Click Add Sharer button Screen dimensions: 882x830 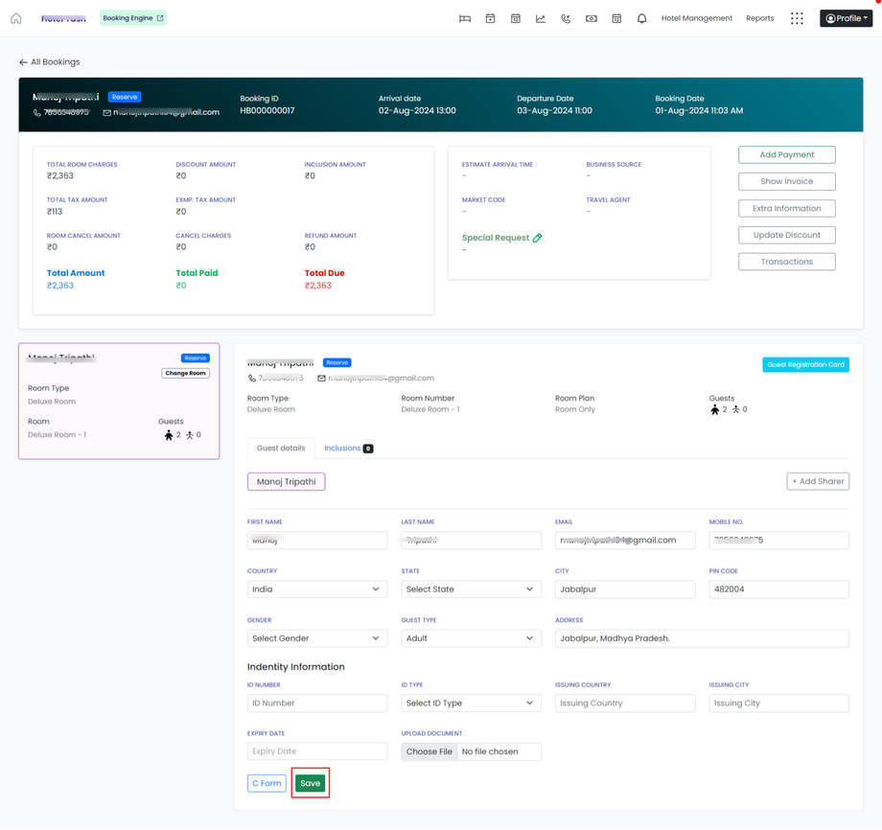(x=818, y=482)
